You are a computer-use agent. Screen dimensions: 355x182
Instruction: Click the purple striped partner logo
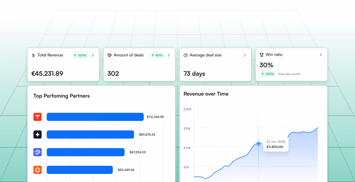[x=37, y=152]
